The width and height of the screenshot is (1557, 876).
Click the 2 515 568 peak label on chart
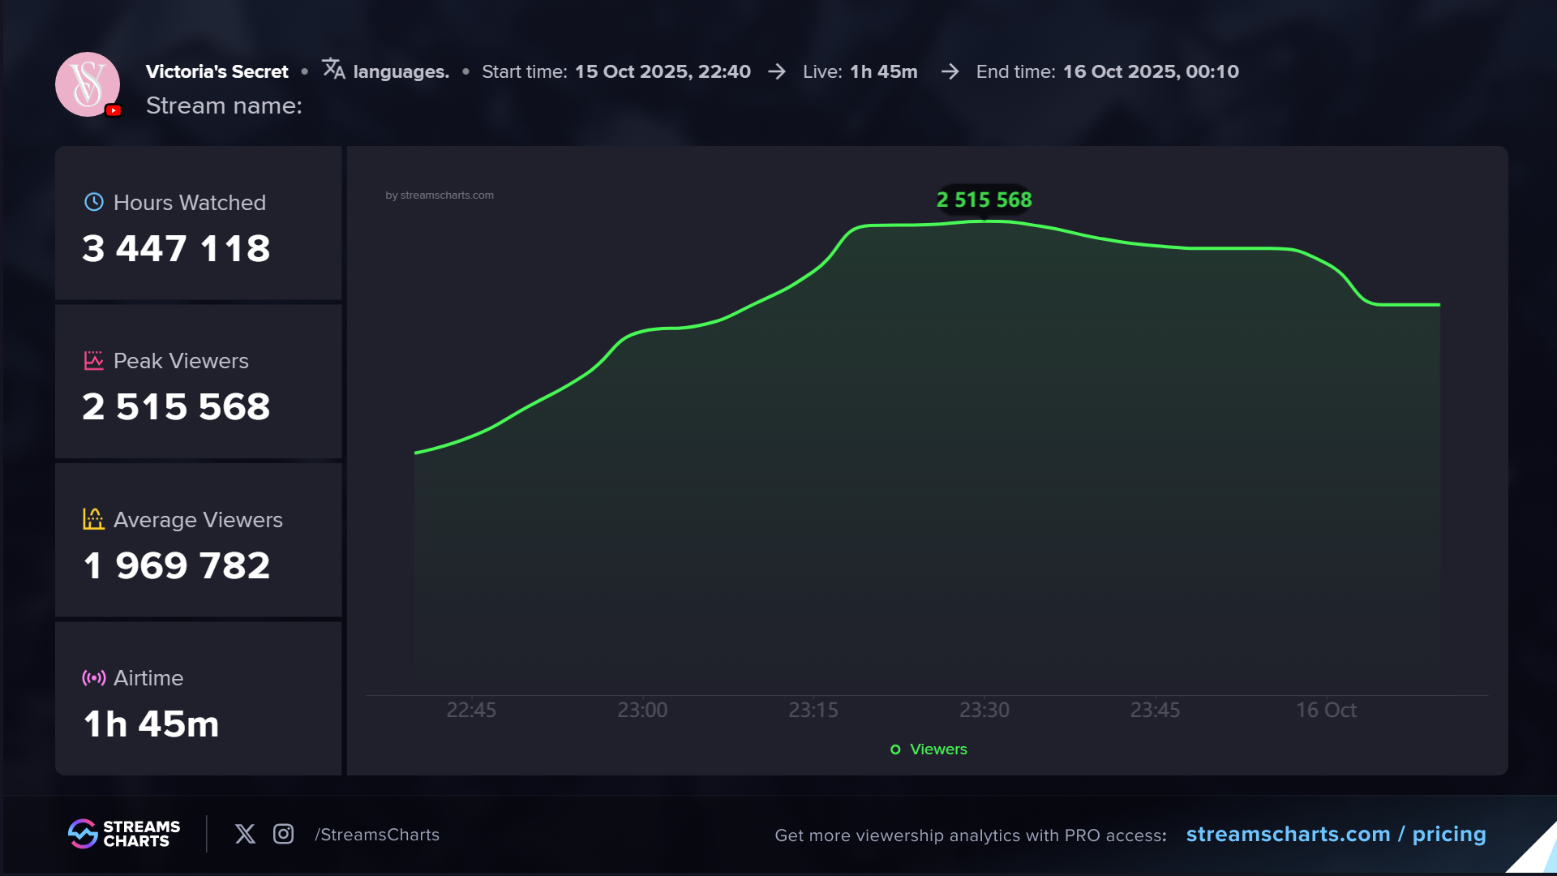[984, 200]
